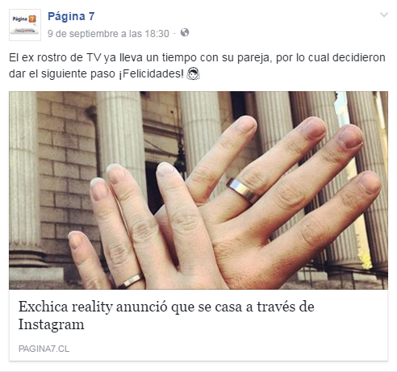397x372 pixels.
Task: Click the orange 7 logo in the avatar
Action: coord(32,19)
